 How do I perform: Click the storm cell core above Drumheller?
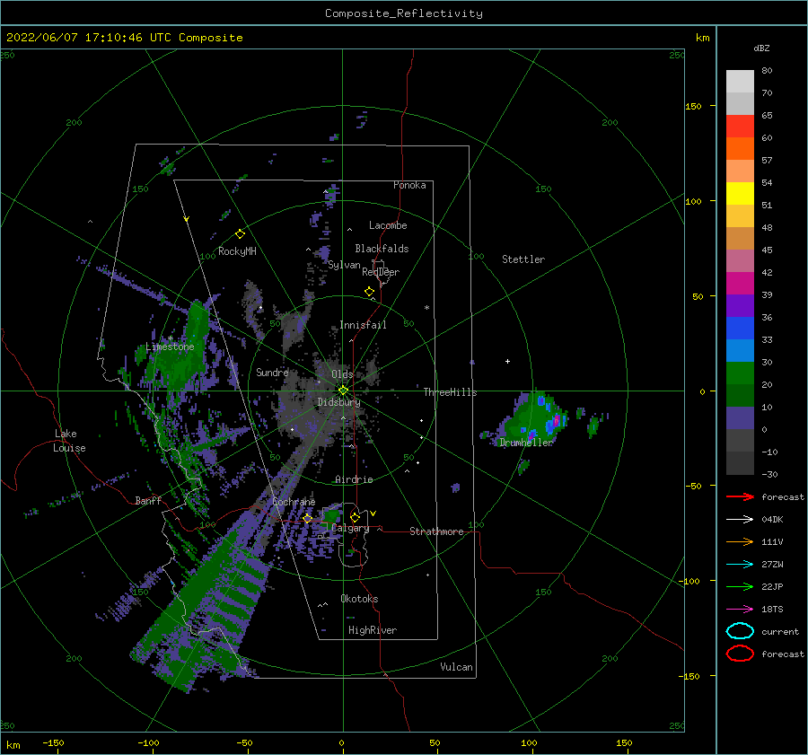(556, 420)
